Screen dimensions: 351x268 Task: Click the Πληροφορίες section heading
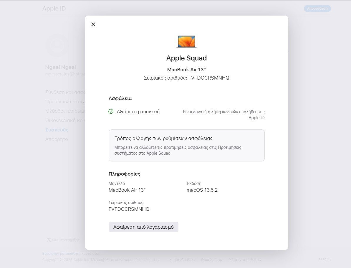click(125, 174)
